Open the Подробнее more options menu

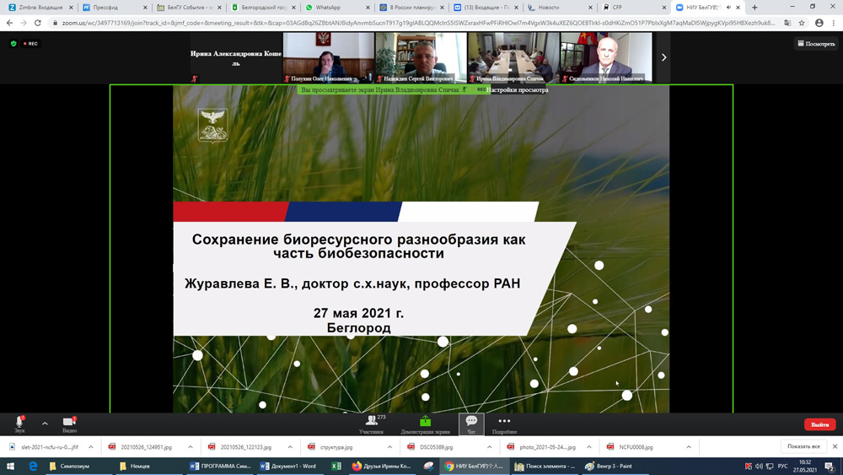504,422
